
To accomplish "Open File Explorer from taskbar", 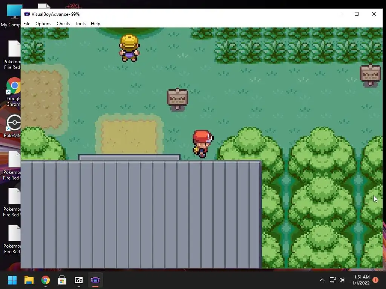I will (29, 280).
